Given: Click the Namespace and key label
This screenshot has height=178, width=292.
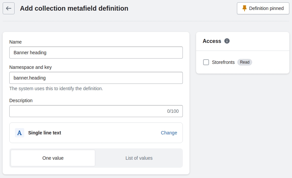Looking at the screenshot, I should pos(31,67).
